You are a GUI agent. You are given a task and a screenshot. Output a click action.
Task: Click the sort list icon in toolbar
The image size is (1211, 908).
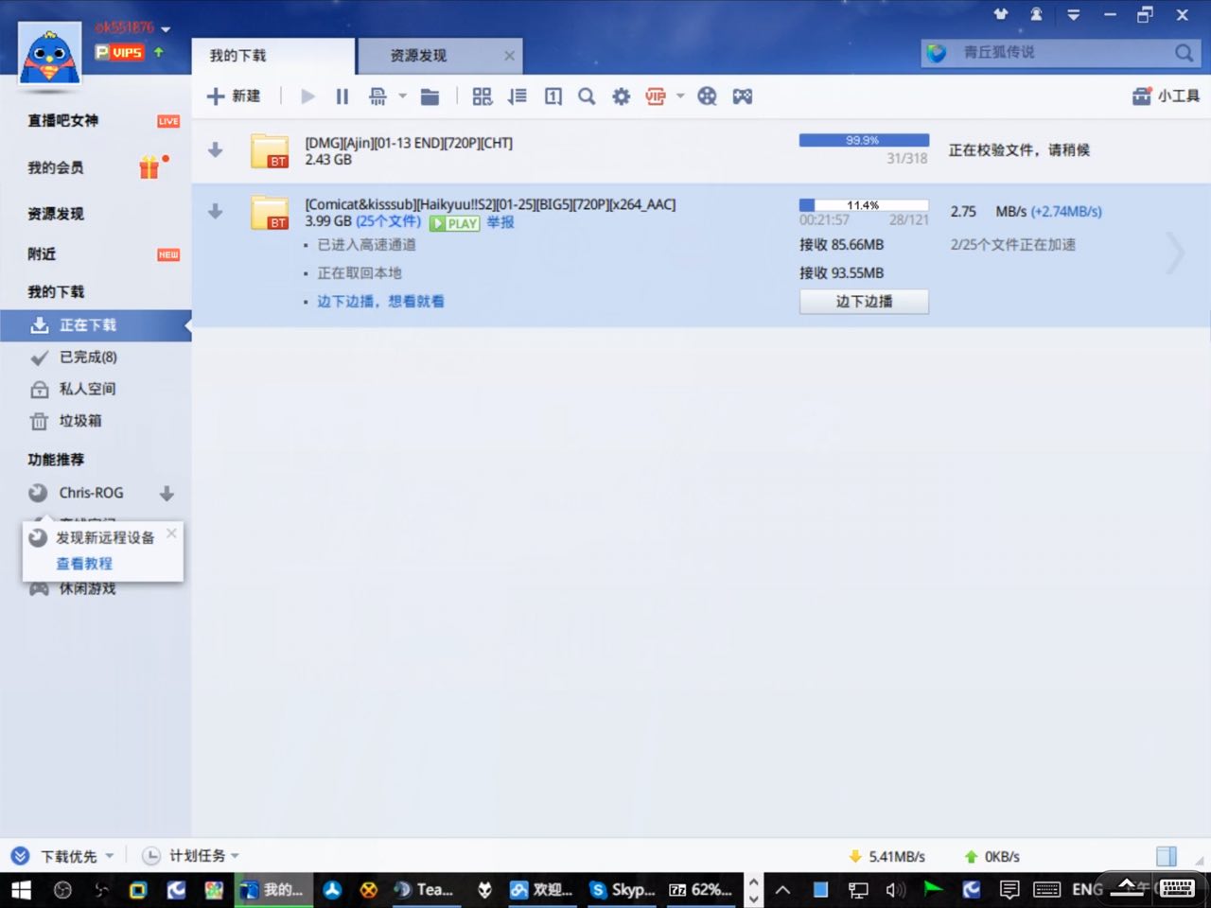point(518,96)
